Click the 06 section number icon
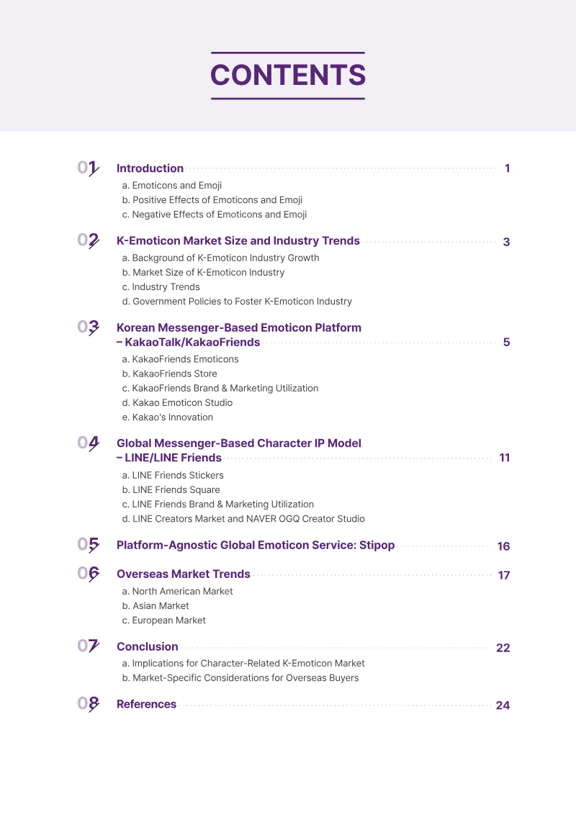 [x=89, y=574]
